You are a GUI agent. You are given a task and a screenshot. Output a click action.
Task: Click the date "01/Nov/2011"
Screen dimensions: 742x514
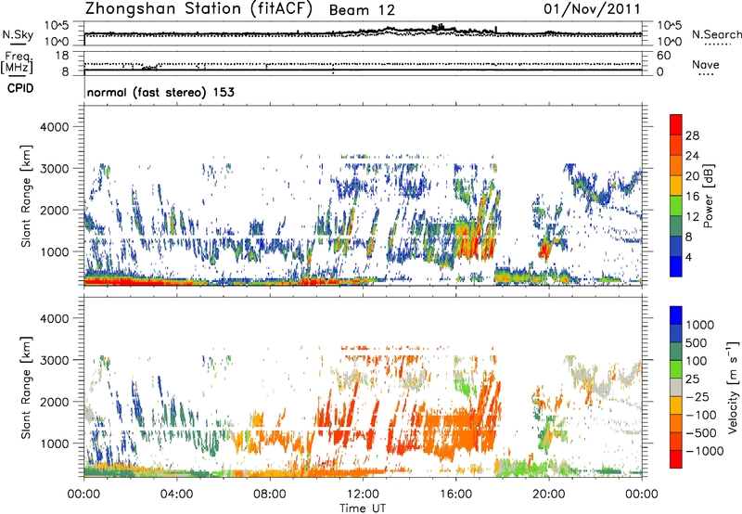592,9
